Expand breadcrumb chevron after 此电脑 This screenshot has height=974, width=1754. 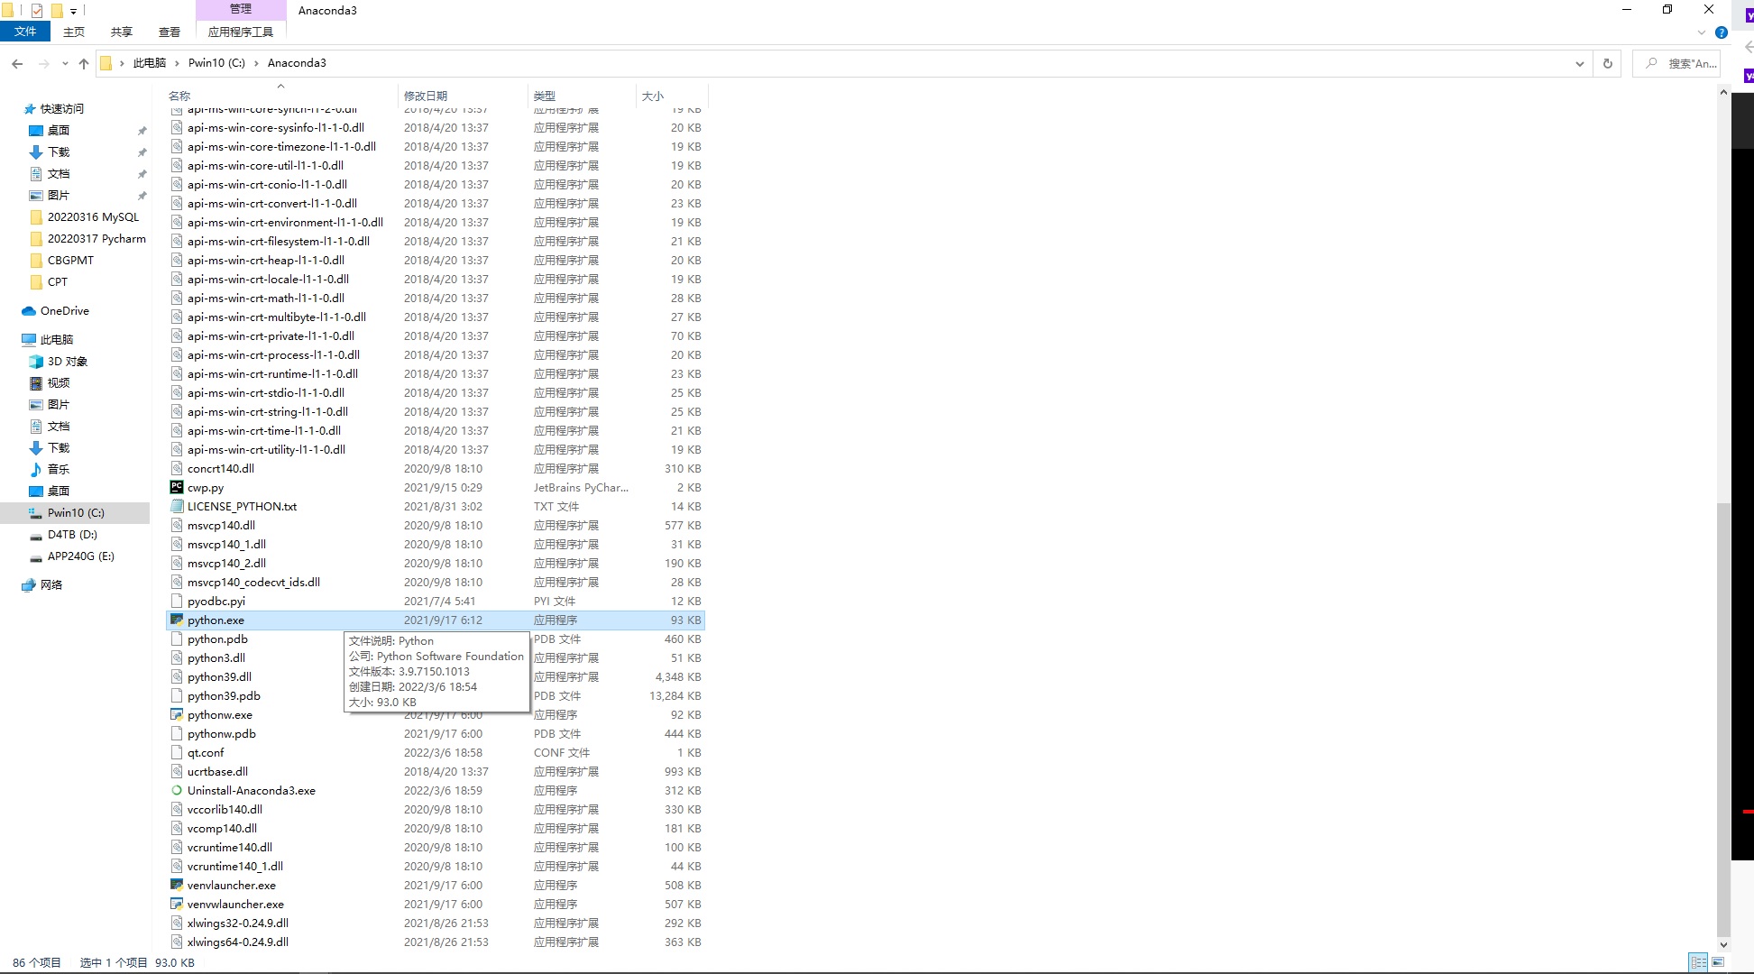pyautogui.click(x=177, y=63)
